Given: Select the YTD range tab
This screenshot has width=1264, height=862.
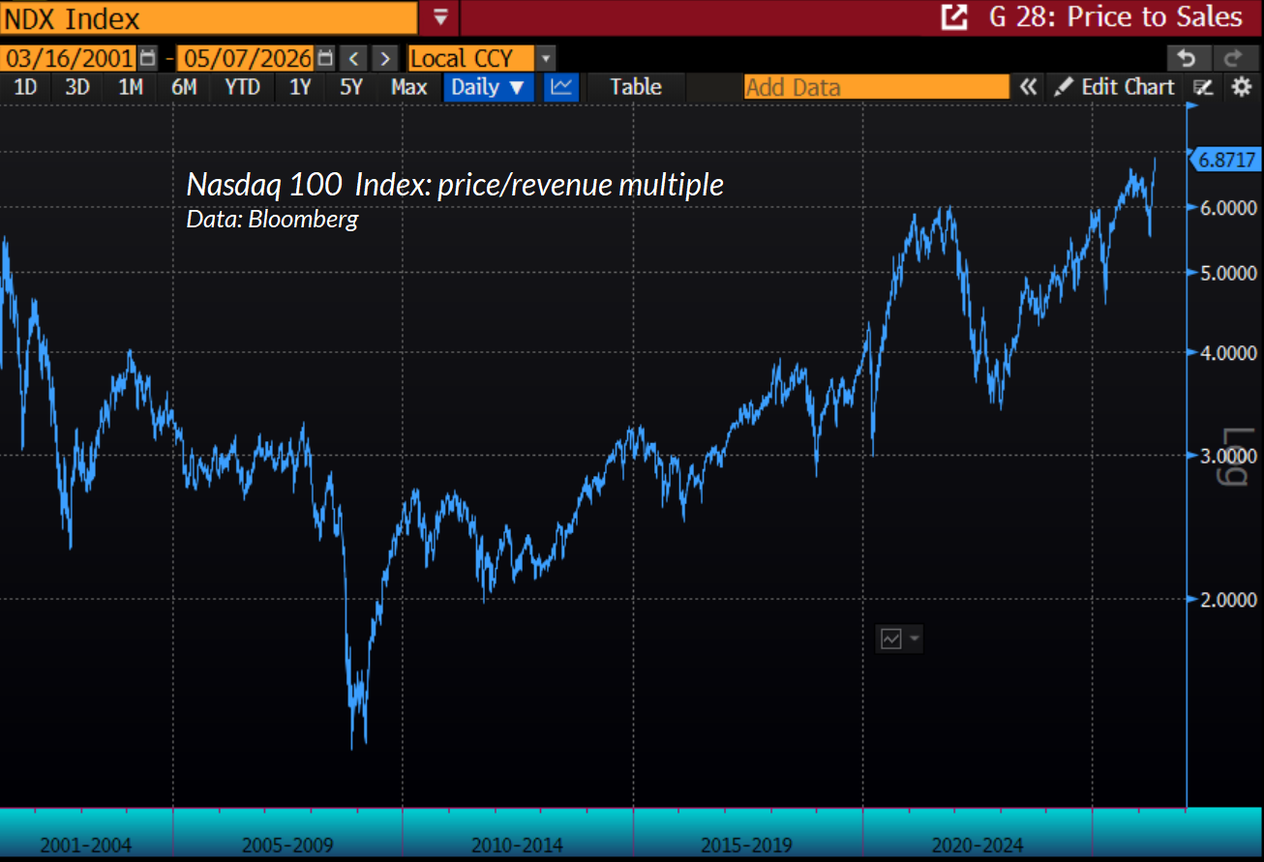Looking at the screenshot, I should click(242, 87).
